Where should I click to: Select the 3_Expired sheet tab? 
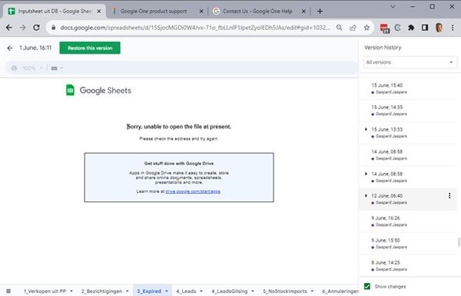tap(149, 291)
